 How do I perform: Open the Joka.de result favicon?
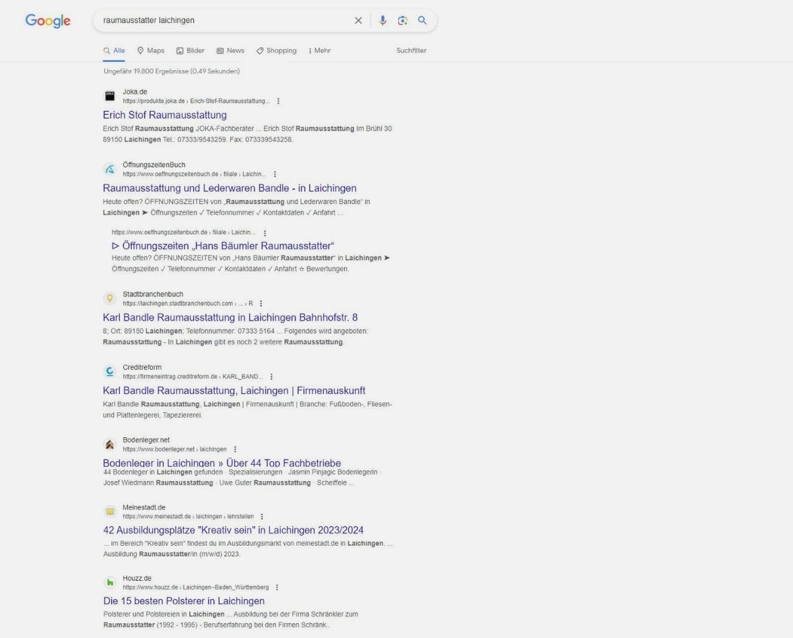coord(110,96)
